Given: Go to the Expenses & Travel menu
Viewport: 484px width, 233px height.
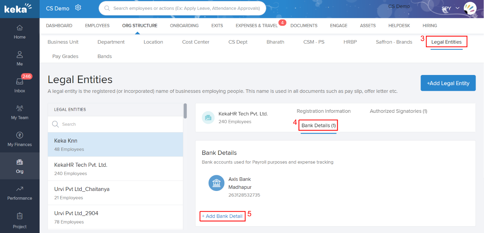Looking at the screenshot, I should click(x=257, y=26).
